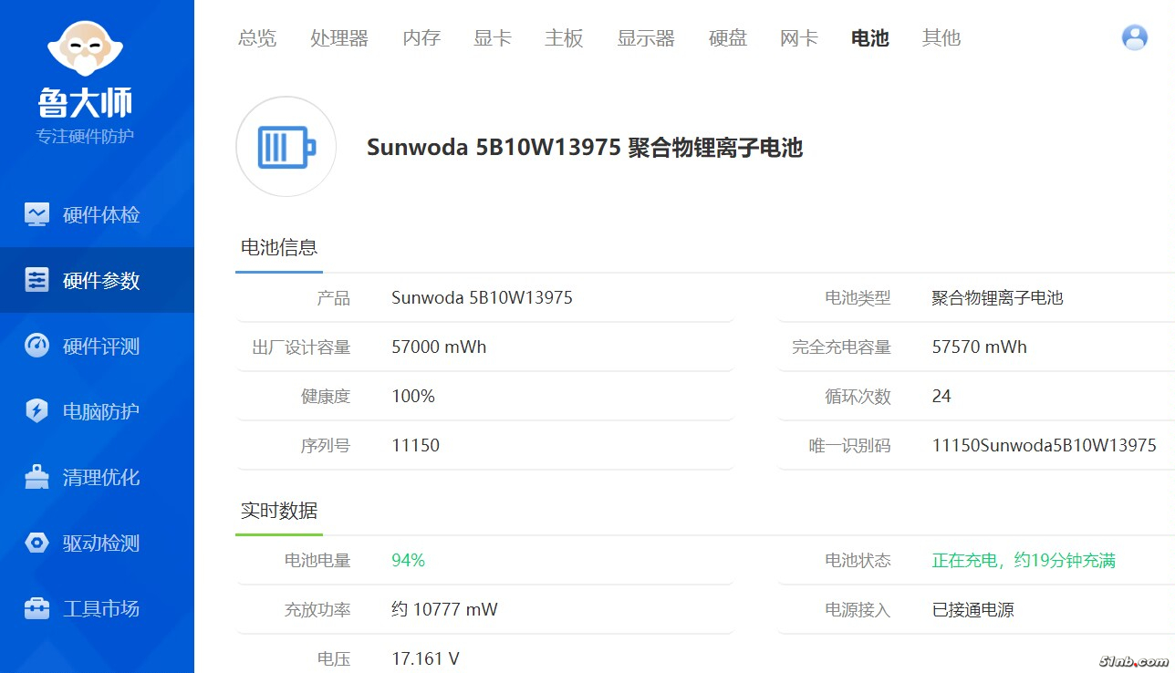Open 硬件体检 in the sidebar
1175x673 pixels.
tap(97, 214)
